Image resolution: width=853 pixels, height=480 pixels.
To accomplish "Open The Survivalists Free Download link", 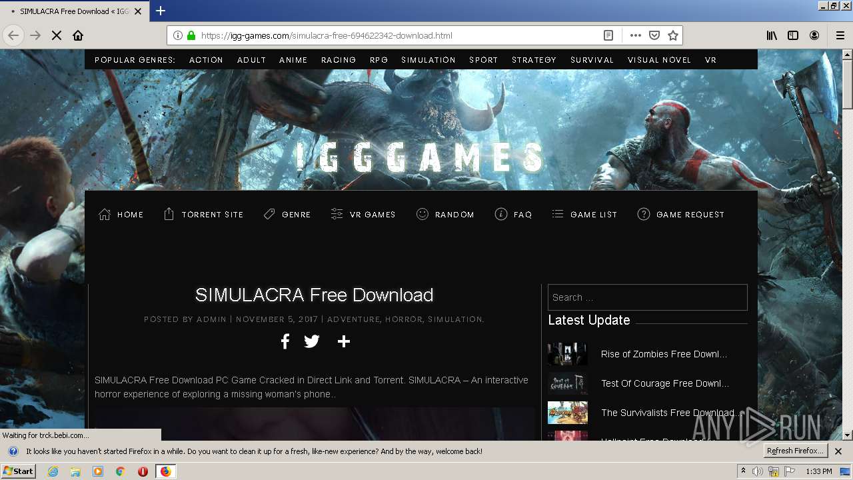I will tap(670, 413).
